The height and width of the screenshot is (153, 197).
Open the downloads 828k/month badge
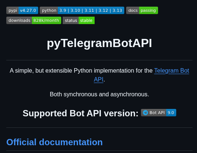pos(34,20)
